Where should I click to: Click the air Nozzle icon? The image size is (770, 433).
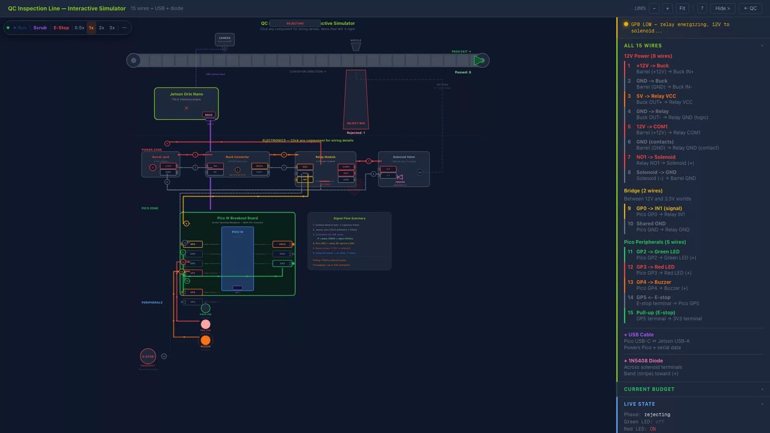(356, 47)
